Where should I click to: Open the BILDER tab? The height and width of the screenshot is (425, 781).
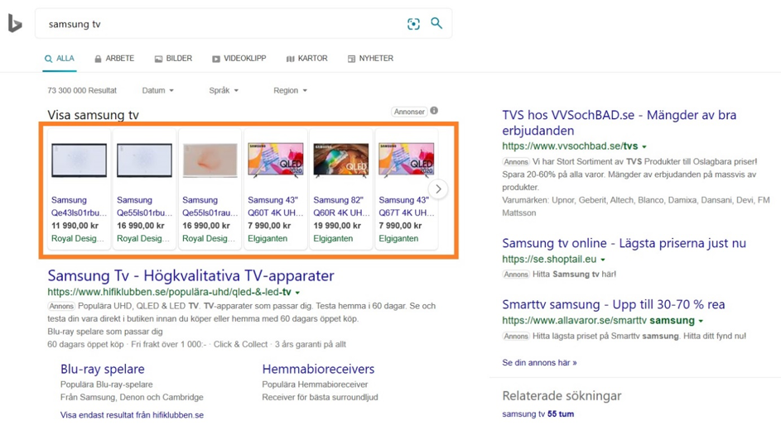click(x=173, y=59)
